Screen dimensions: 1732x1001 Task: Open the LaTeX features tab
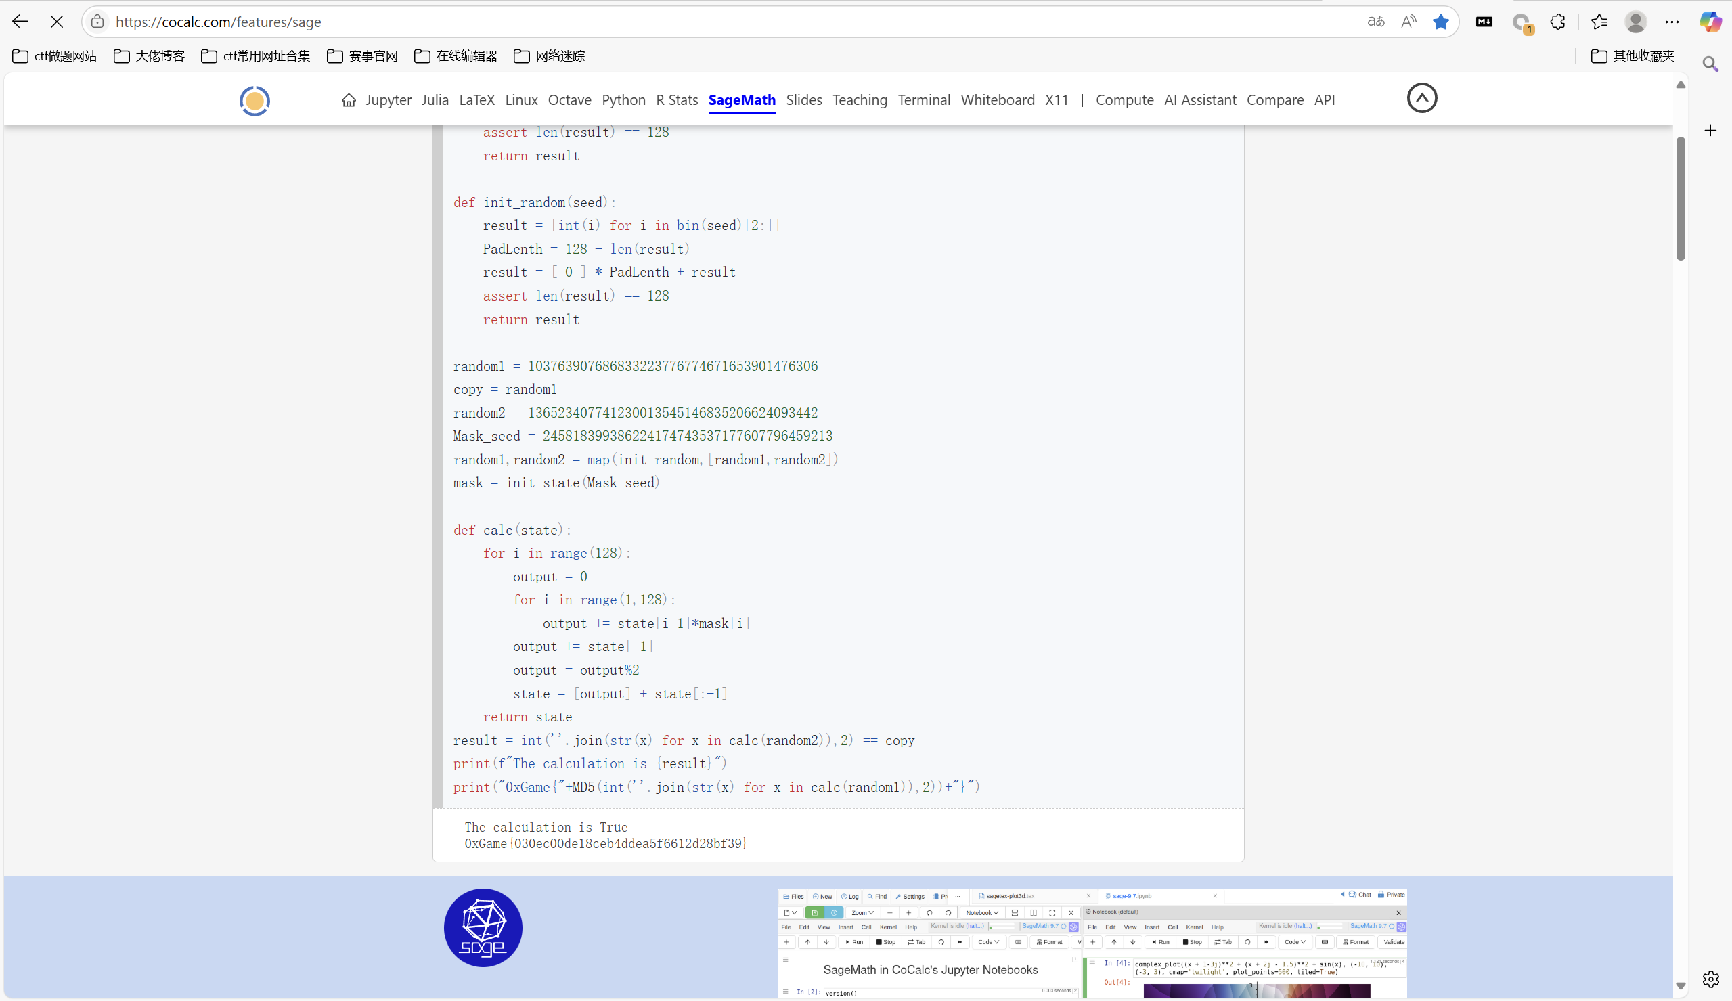[x=477, y=100]
